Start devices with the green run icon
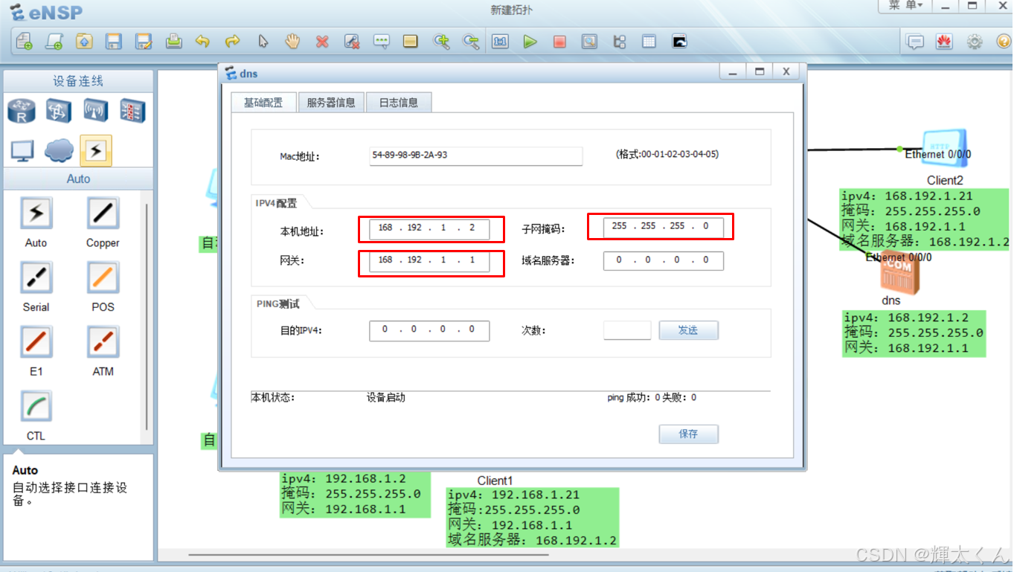Screen dimensions: 1014x572 (x=530, y=42)
